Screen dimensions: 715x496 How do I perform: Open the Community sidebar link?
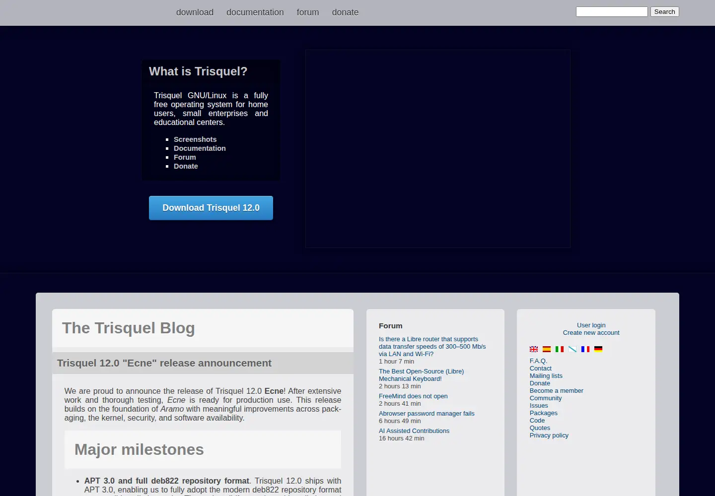tap(545, 398)
